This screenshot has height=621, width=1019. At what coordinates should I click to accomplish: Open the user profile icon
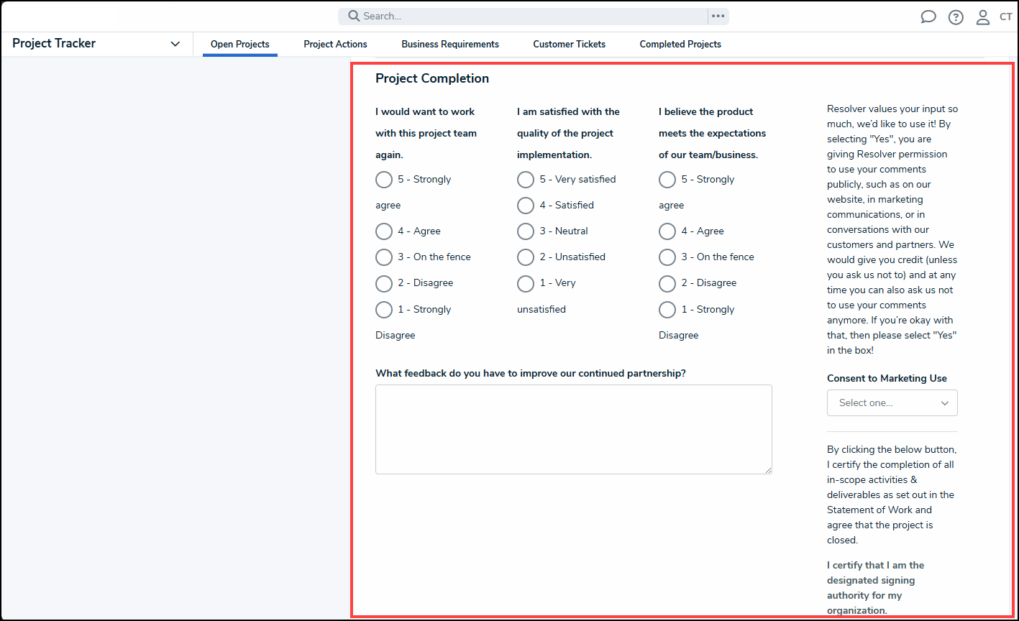point(982,16)
